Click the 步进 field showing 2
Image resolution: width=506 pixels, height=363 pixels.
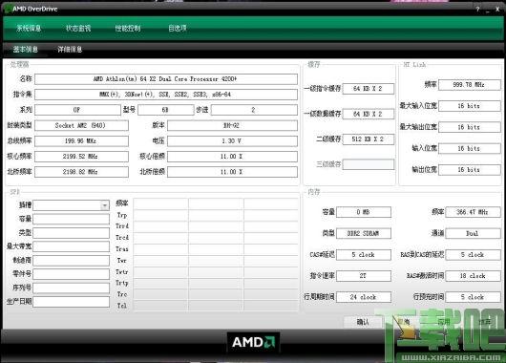[254, 110]
